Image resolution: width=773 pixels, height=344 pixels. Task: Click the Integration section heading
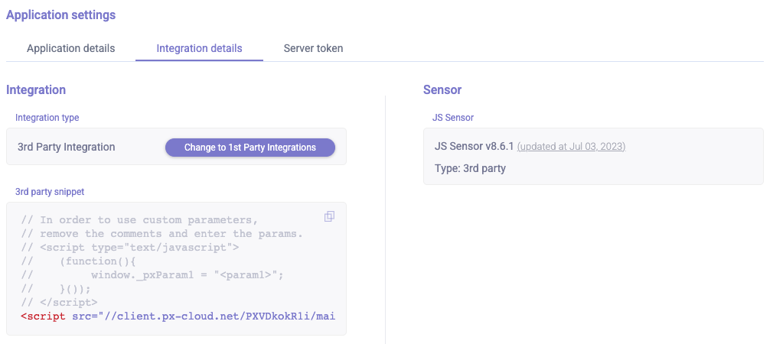(x=36, y=89)
